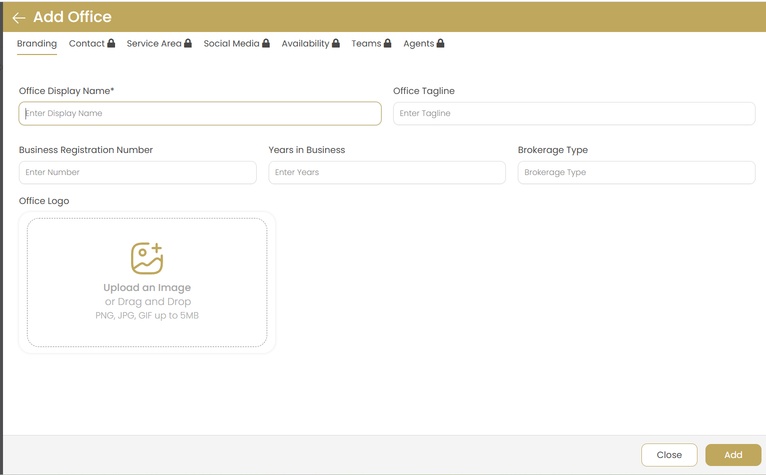Click the Office Display Name field
This screenshot has height=475, width=766.
[200, 113]
